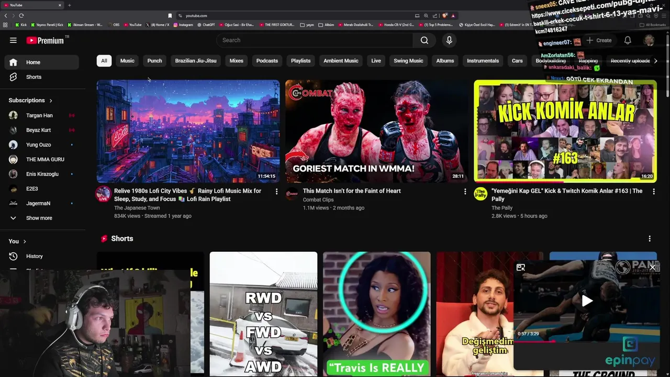The width and height of the screenshot is (670, 377).
Task: Open the RWD vs FWD vs AWD short
Action: tap(263, 314)
